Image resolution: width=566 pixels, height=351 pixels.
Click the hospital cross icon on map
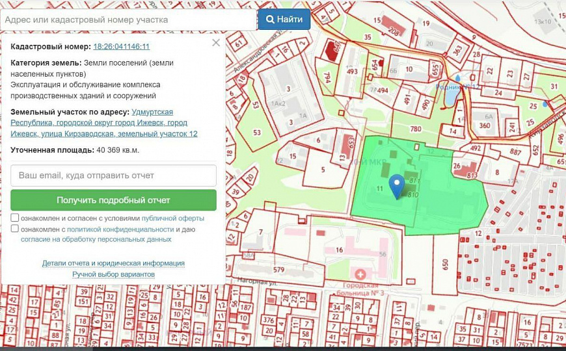(x=360, y=274)
